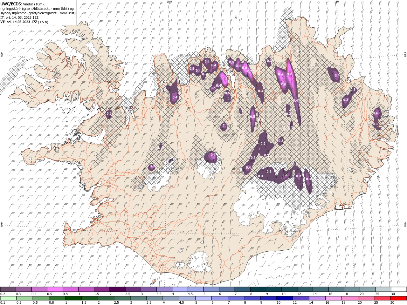Select the upper-scale swatch labeled 12

pyautogui.click(x=305, y=289)
